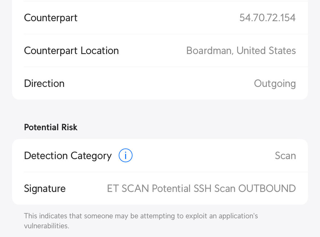Select the Outgoing direction value
Image resolution: width=320 pixels, height=237 pixels.
(x=275, y=83)
